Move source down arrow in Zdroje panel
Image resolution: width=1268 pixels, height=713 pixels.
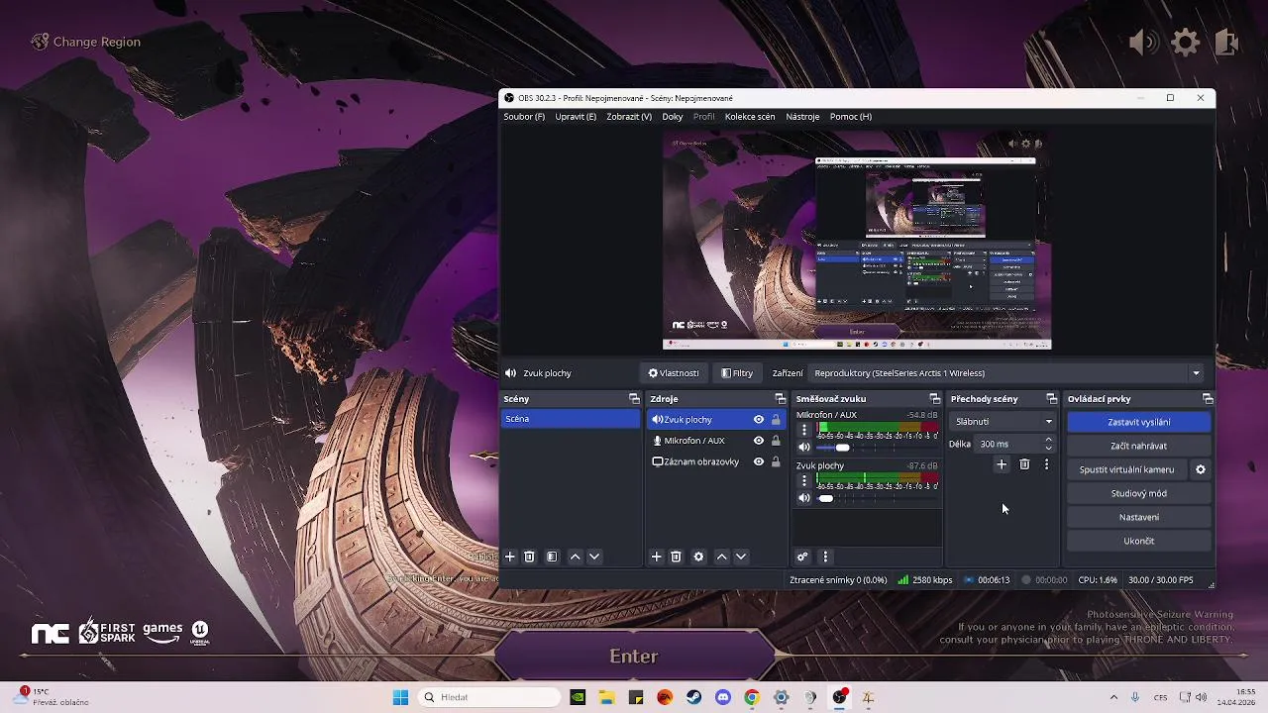click(741, 557)
